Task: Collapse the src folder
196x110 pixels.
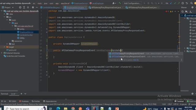Action: pos(4,17)
